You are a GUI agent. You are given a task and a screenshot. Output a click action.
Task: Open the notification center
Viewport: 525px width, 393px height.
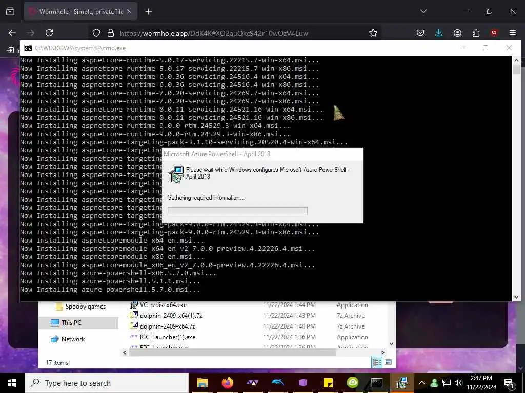pyautogui.click(x=509, y=383)
